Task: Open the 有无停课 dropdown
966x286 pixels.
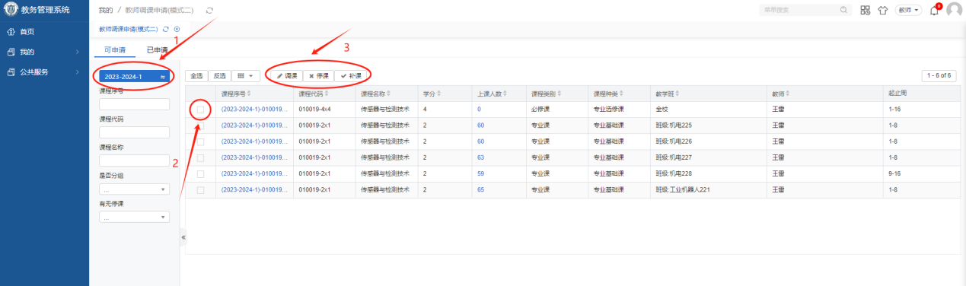Action: click(x=134, y=218)
